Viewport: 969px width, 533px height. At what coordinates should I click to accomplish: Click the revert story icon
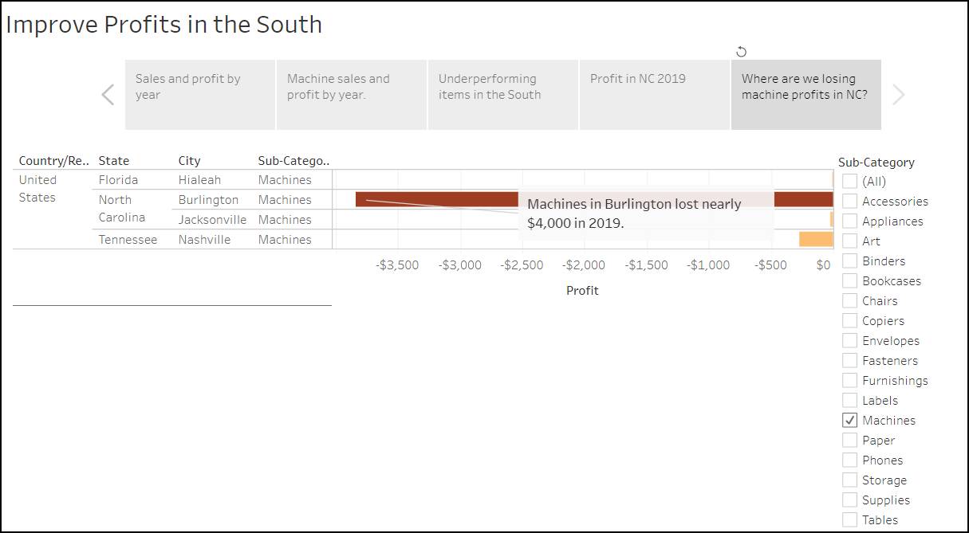[742, 51]
